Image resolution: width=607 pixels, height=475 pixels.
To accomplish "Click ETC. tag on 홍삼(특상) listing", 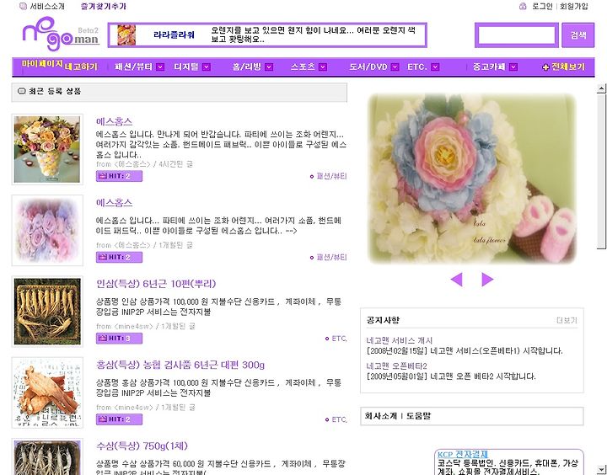I will [339, 419].
